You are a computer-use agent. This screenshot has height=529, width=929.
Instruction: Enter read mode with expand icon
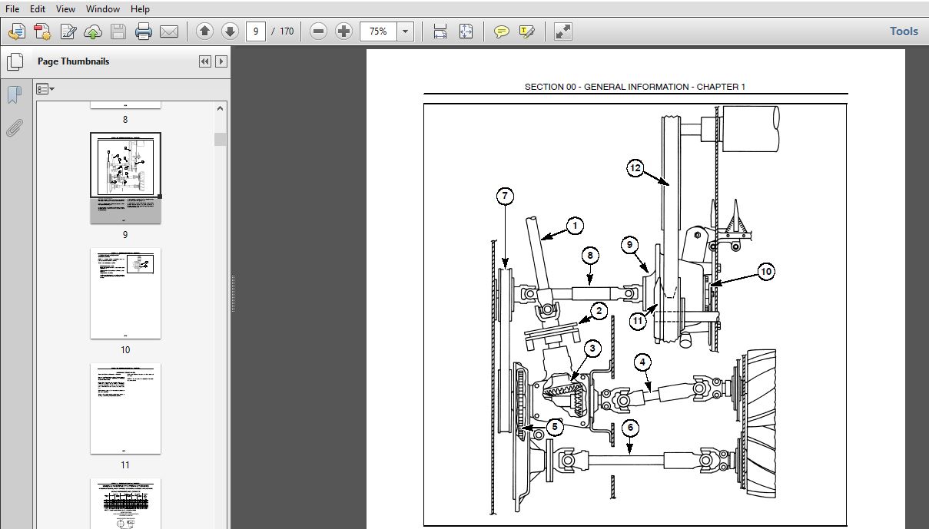tap(562, 31)
